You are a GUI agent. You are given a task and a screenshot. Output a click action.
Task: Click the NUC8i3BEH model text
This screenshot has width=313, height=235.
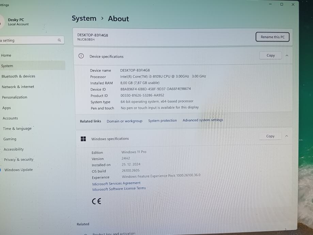86,40
